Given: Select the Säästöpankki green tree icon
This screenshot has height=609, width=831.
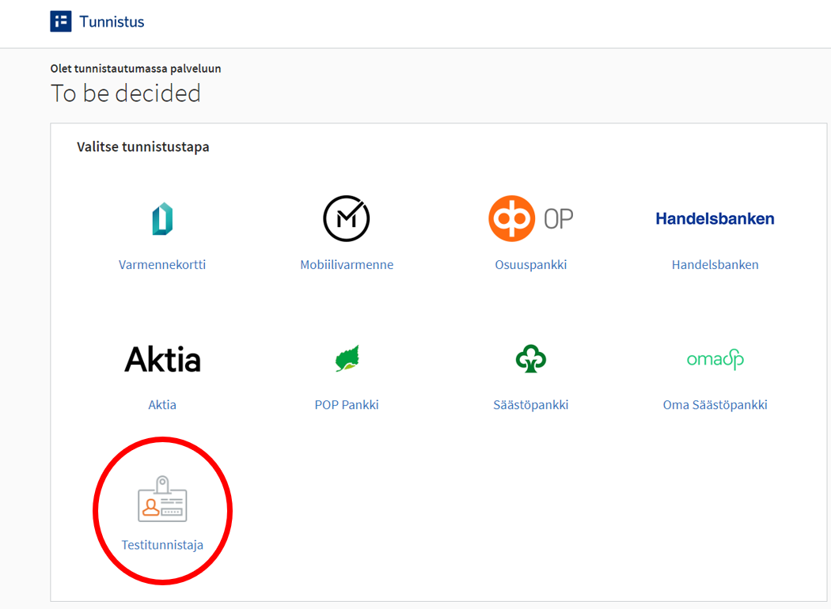Looking at the screenshot, I should pyautogui.click(x=530, y=359).
